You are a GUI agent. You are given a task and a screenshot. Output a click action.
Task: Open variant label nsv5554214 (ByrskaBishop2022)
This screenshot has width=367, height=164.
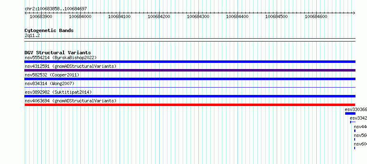pos(61,58)
